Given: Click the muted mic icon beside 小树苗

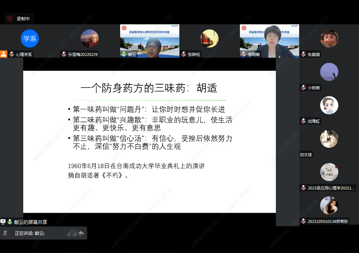Looking at the screenshot, I should 303,87.
